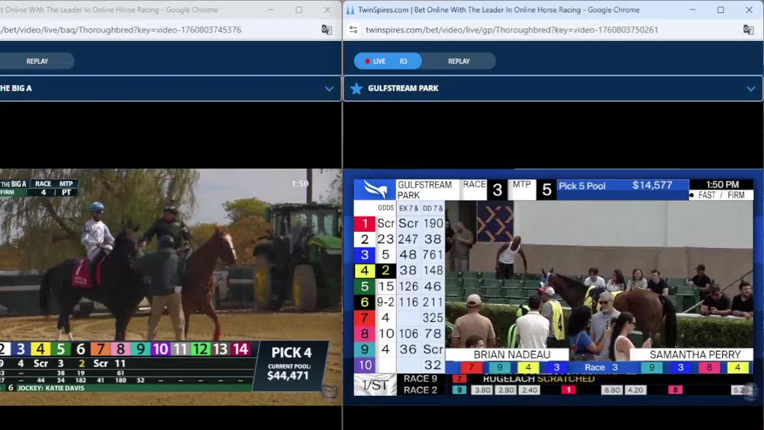Viewport: 764px width, 430px height.
Task: Click the Gulfstream Park live video player
Action: [x=553, y=287]
